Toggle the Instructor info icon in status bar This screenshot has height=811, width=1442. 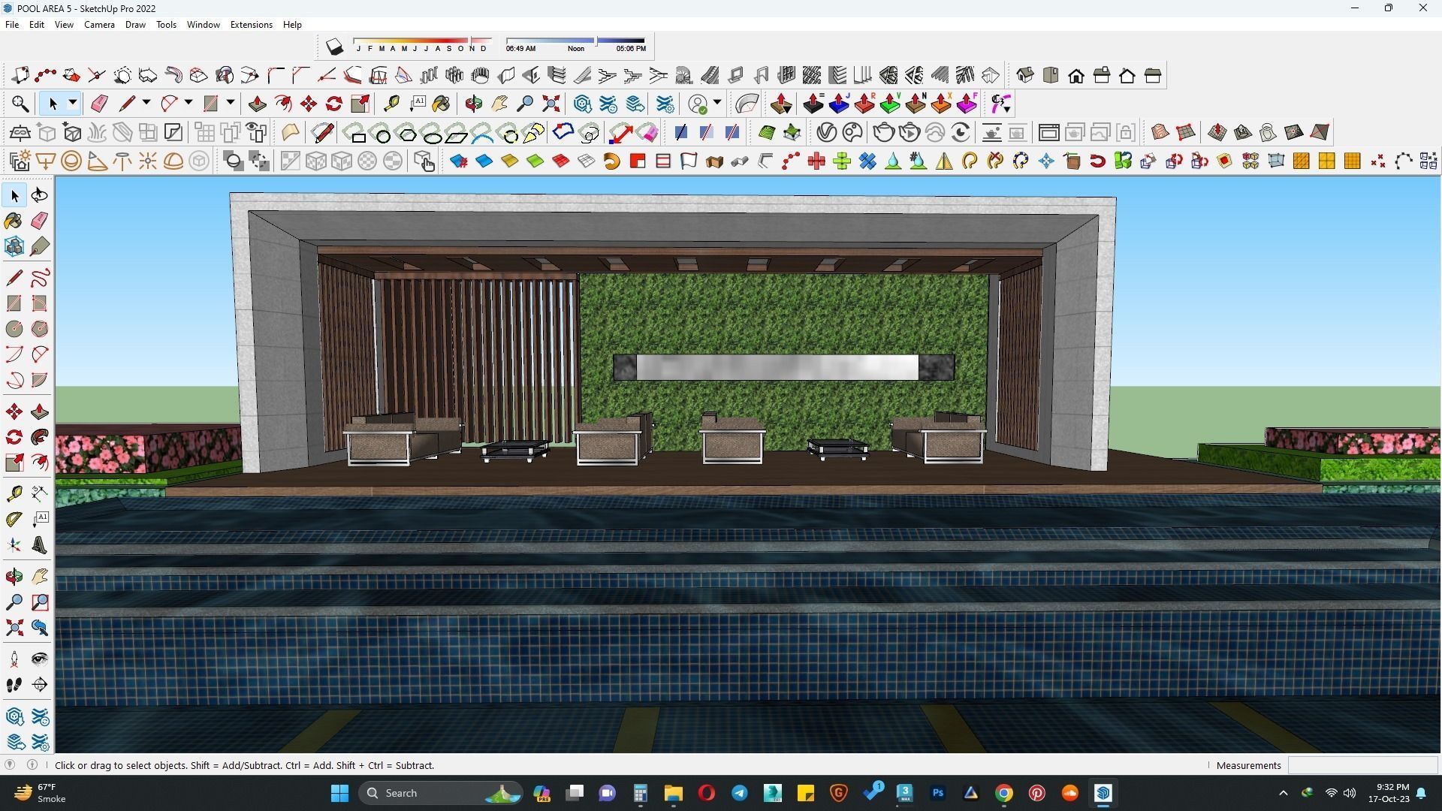coord(32,765)
